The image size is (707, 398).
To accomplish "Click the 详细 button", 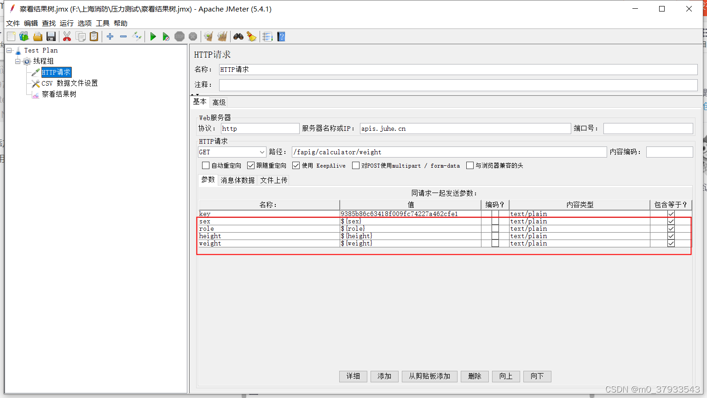I will tap(353, 376).
